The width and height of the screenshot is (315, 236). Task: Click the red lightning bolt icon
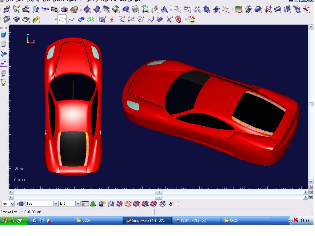(112, 20)
